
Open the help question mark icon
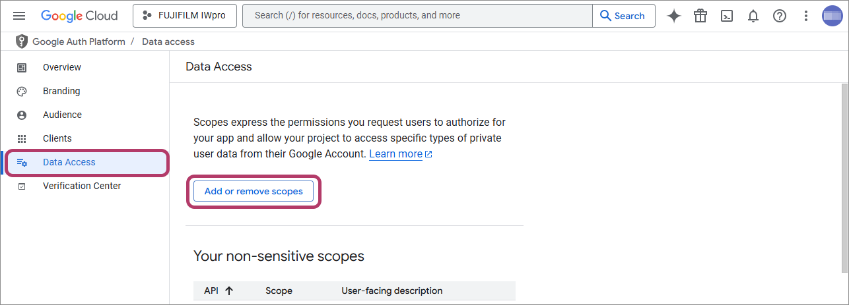point(779,16)
